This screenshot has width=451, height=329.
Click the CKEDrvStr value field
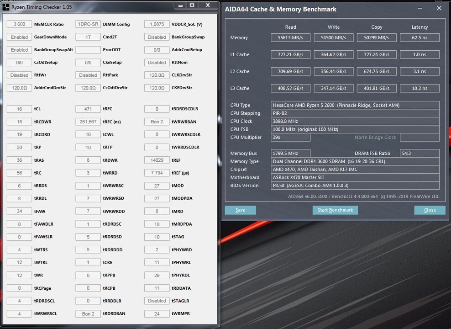[157, 88]
